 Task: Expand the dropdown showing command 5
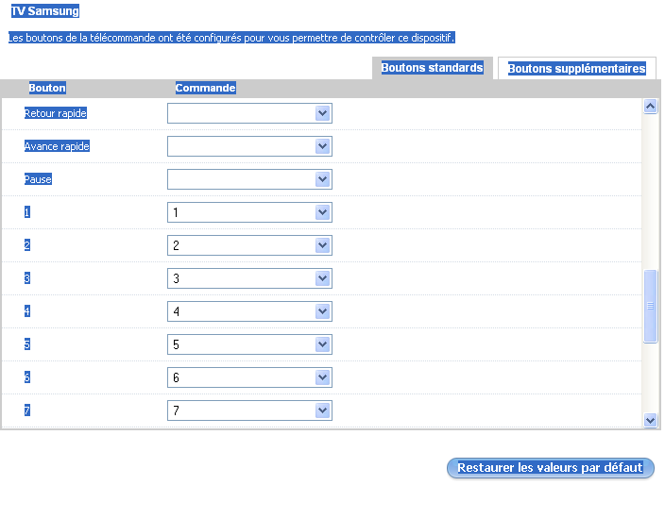[249, 344]
